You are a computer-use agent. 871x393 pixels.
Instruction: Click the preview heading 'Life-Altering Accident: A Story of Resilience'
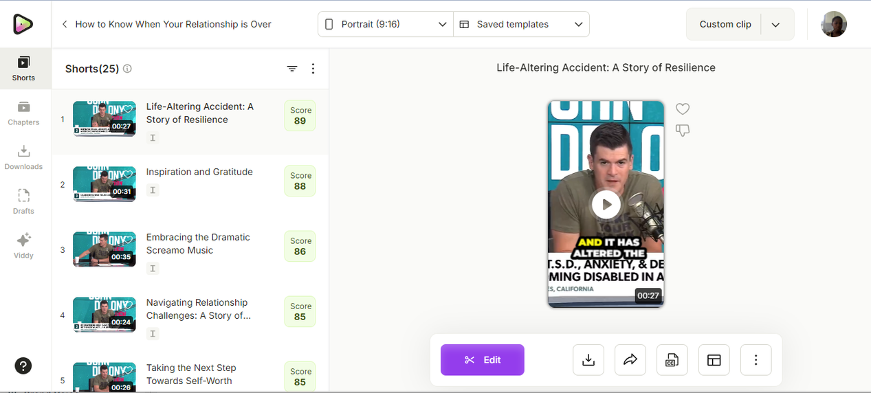pos(606,67)
